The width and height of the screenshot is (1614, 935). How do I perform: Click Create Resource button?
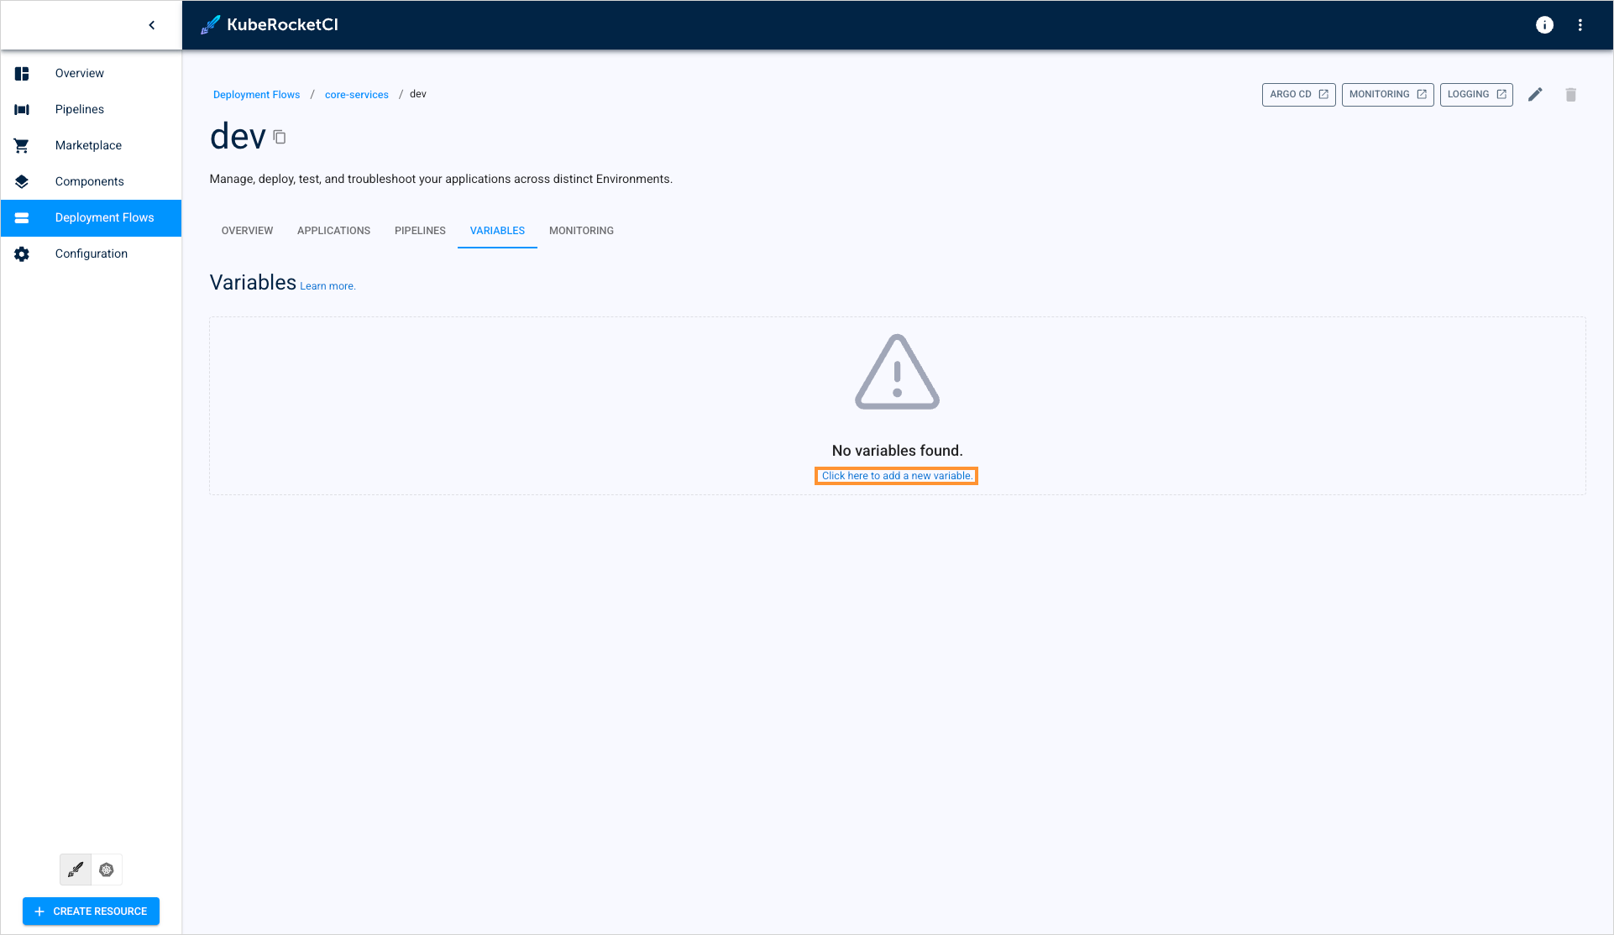(x=91, y=911)
